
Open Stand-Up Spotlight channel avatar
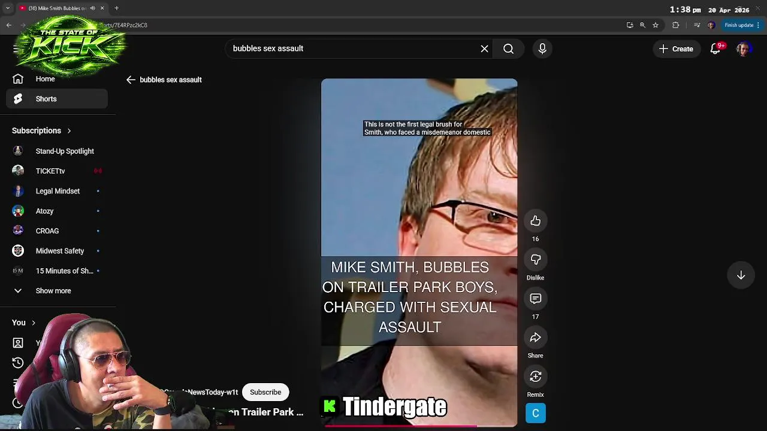(18, 151)
